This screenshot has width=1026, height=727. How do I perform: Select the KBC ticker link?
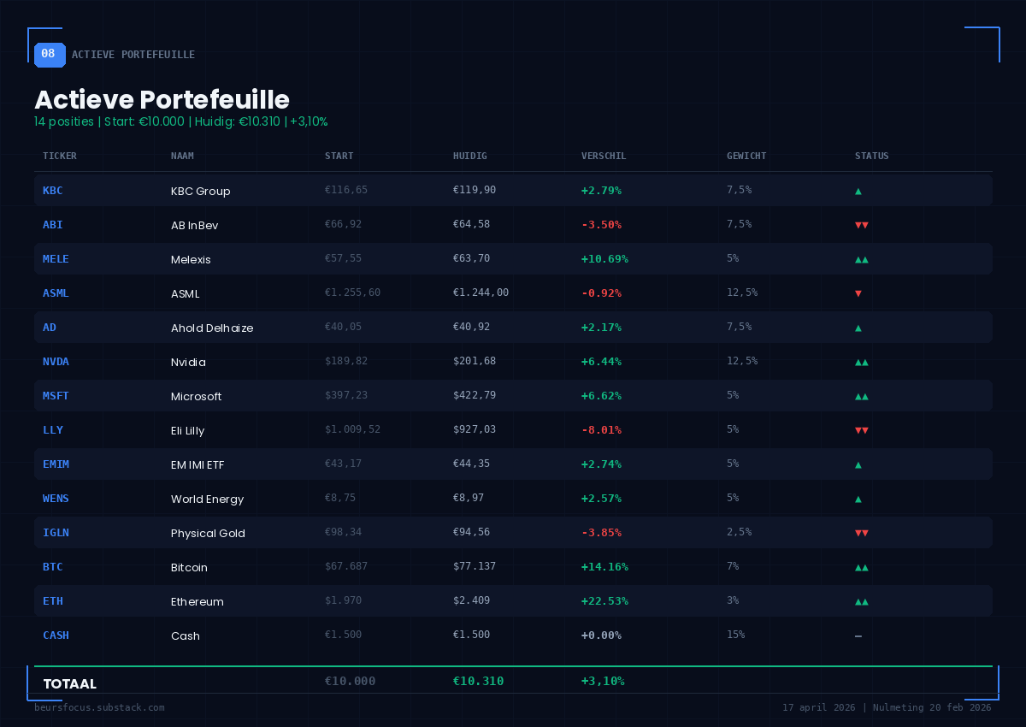[x=53, y=190]
